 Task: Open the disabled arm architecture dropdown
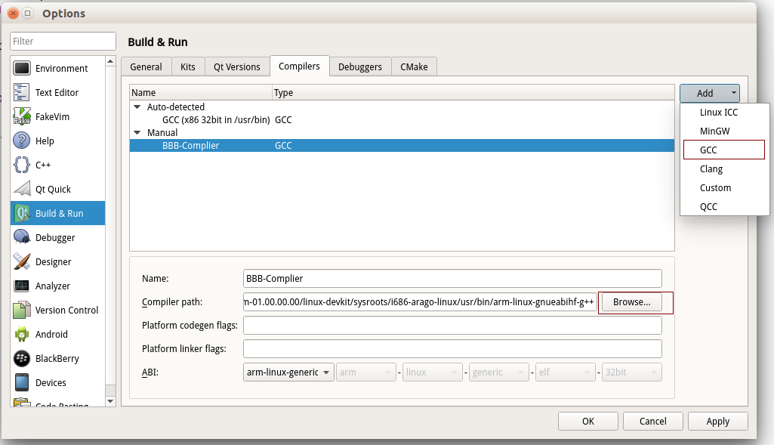click(x=365, y=372)
